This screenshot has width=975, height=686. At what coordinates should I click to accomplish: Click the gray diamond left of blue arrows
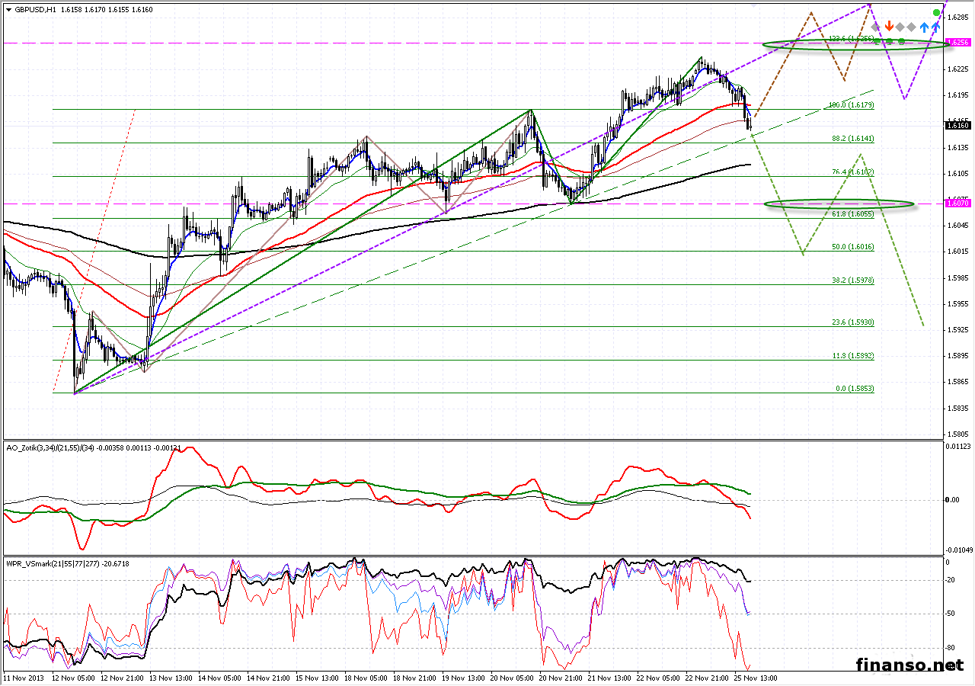[x=912, y=27]
